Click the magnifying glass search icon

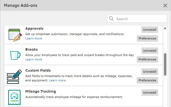click(x=111, y=19)
